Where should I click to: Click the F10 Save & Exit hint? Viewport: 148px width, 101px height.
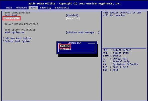coord(116,67)
